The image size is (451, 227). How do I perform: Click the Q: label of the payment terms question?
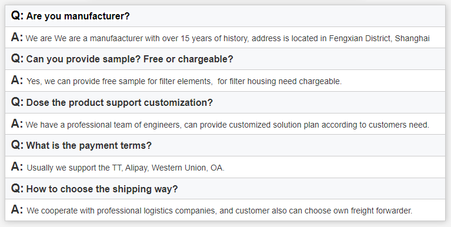[x=17, y=145]
